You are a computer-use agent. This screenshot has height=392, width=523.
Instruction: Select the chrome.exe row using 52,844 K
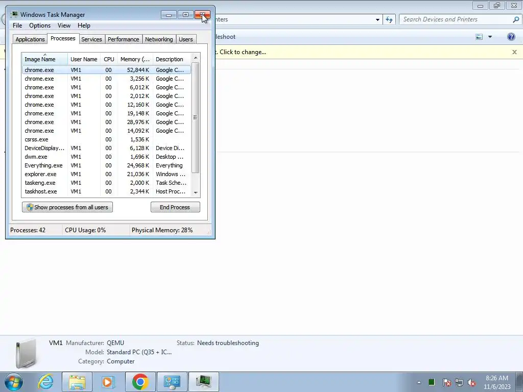pyautogui.click(x=106, y=70)
